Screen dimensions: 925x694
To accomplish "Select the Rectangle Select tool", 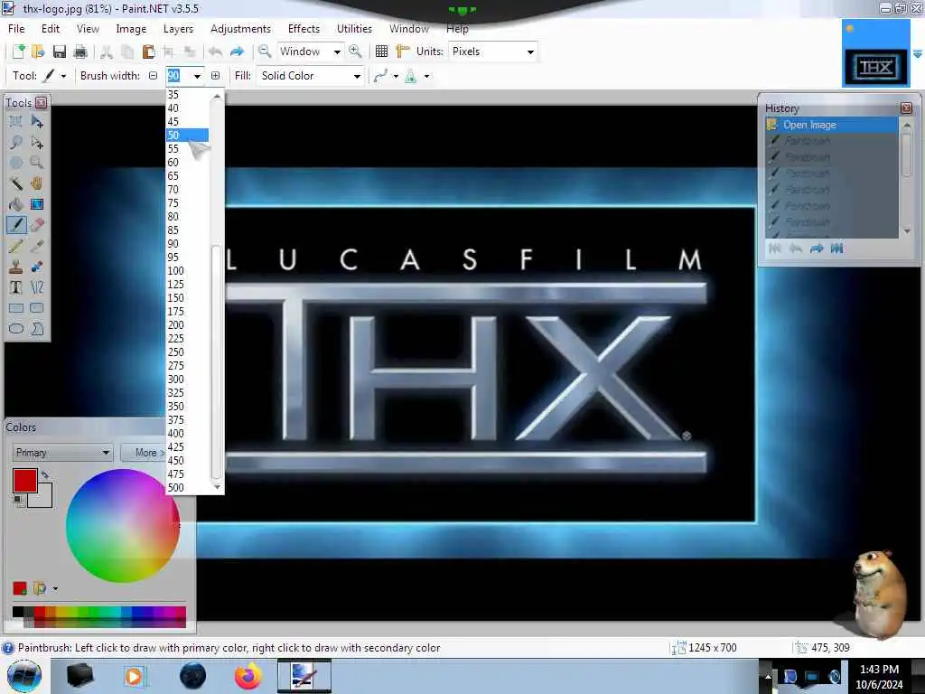I will (16, 122).
